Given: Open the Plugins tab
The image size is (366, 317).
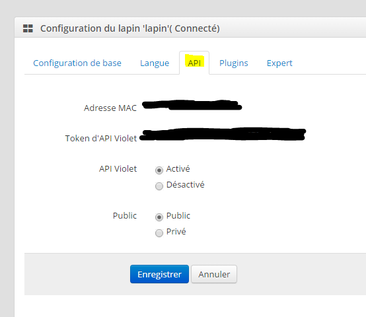Looking at the screenshot, I should click(234, 63).
